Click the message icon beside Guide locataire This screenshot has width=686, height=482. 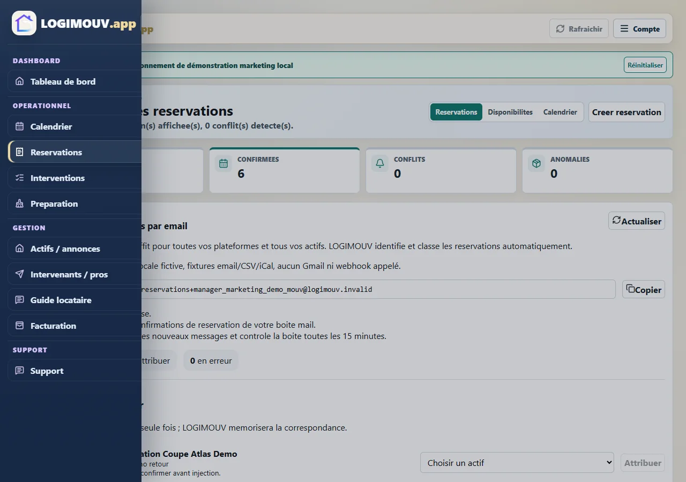pyautogui.click(x=20, y=300)
